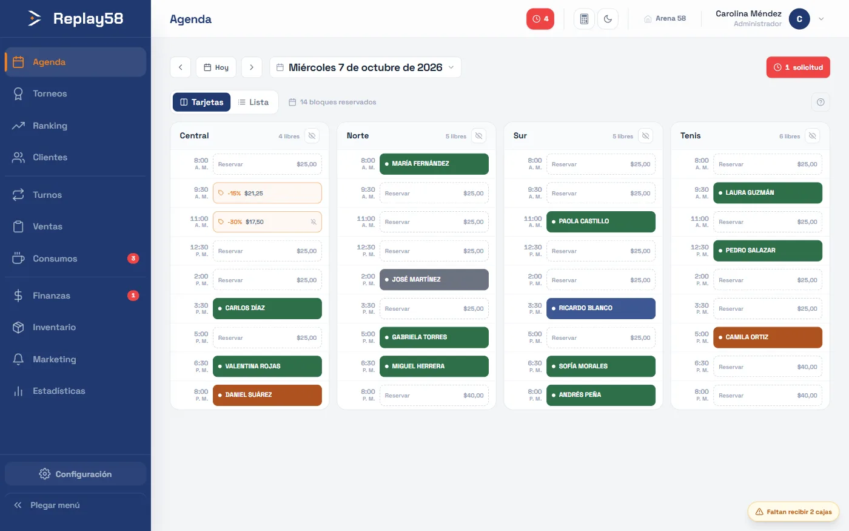Toggle dark mode moon icon
The width and height of the screenshot is (849, 531).
tap(608, 19)
